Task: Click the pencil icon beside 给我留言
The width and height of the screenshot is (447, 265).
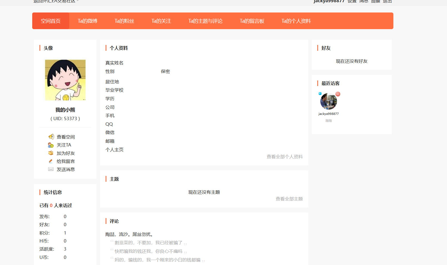Action: 51,161
